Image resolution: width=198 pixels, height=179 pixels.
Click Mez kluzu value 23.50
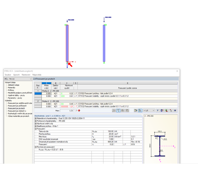point(109,137)
